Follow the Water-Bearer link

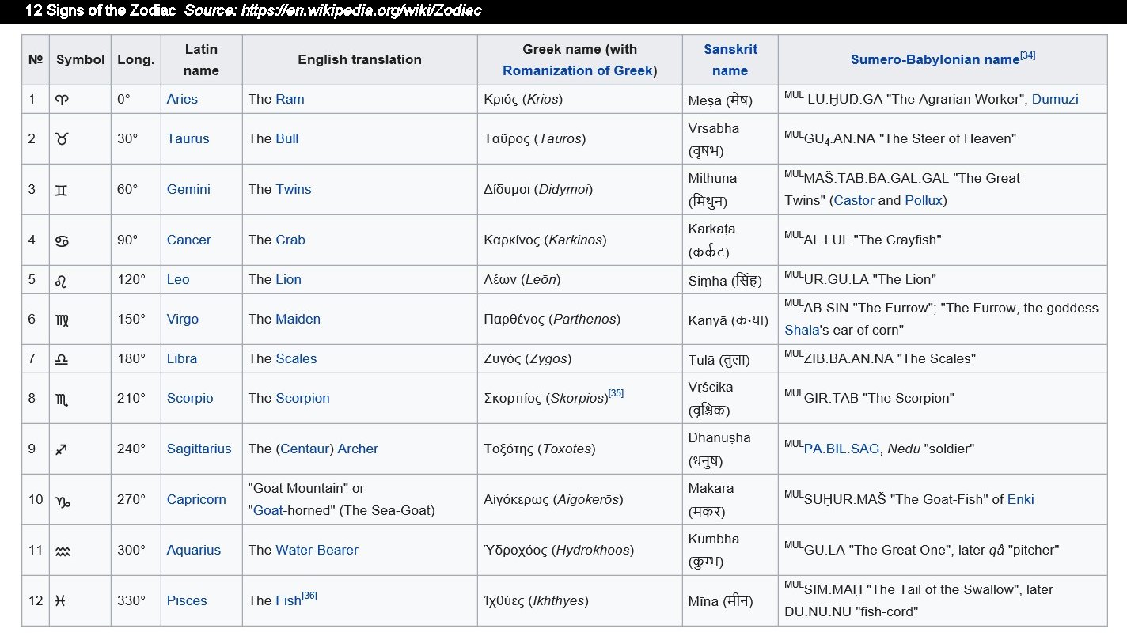317,550
